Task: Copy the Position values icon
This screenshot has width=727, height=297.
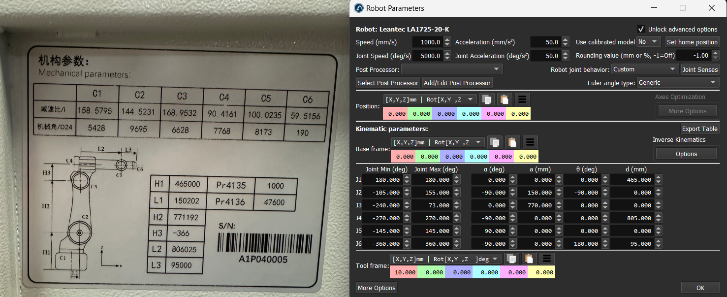Action: click(x=487, y=99)
